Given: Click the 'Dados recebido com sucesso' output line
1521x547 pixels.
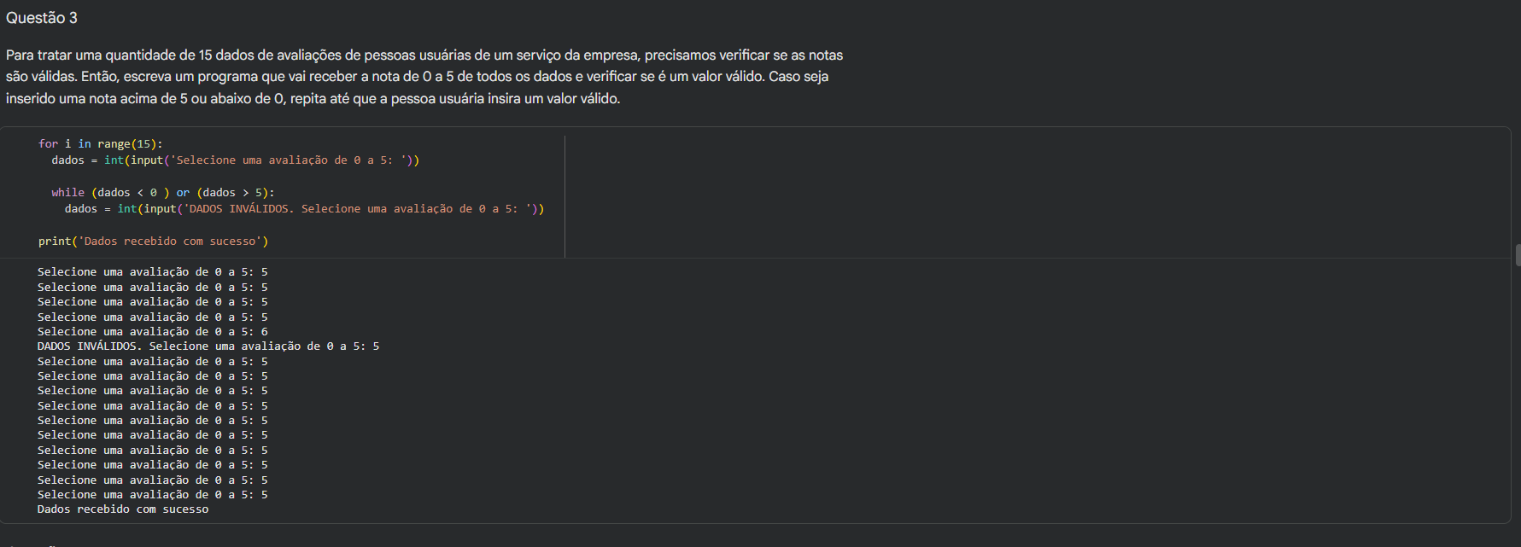Looking at the screenshot, I should point(123,509).
